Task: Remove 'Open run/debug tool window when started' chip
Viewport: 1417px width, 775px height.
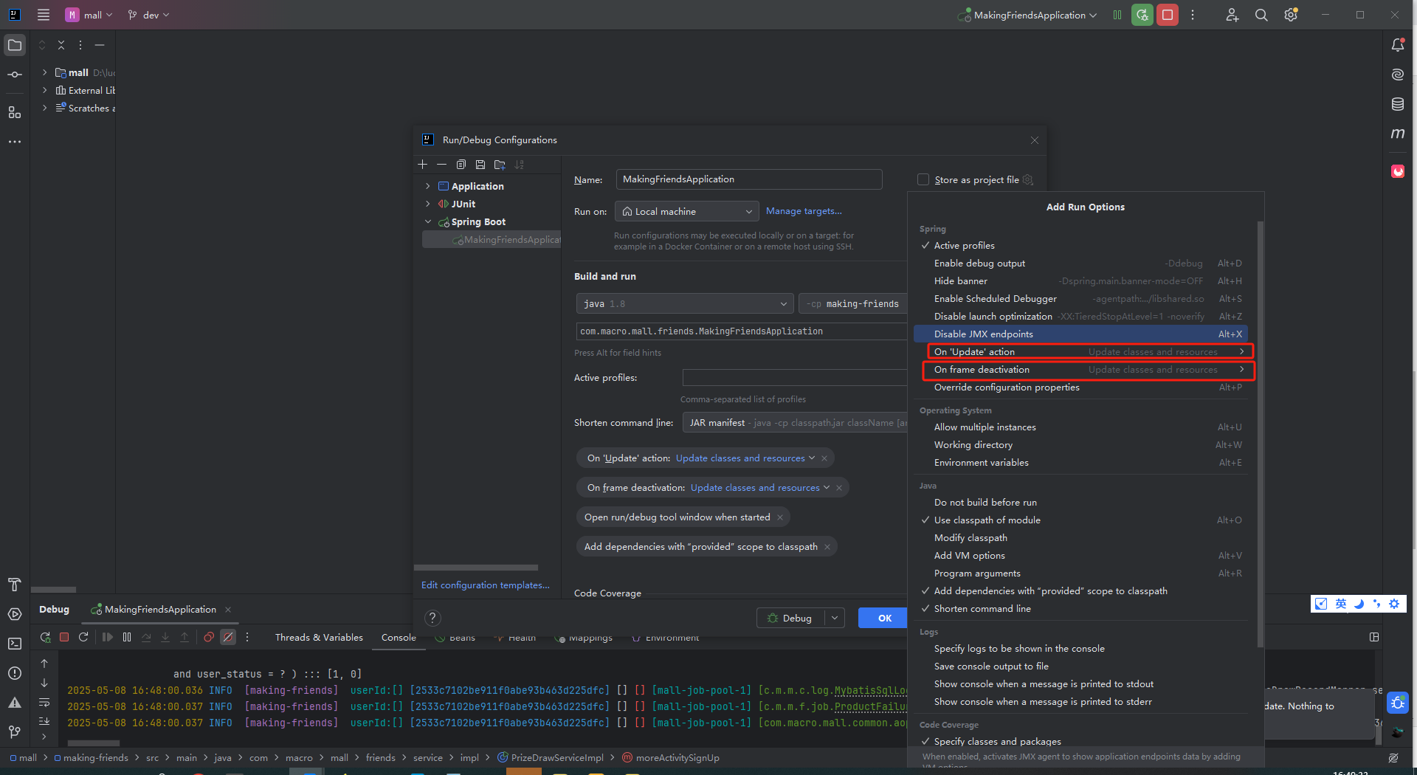Action: (780, 517)
